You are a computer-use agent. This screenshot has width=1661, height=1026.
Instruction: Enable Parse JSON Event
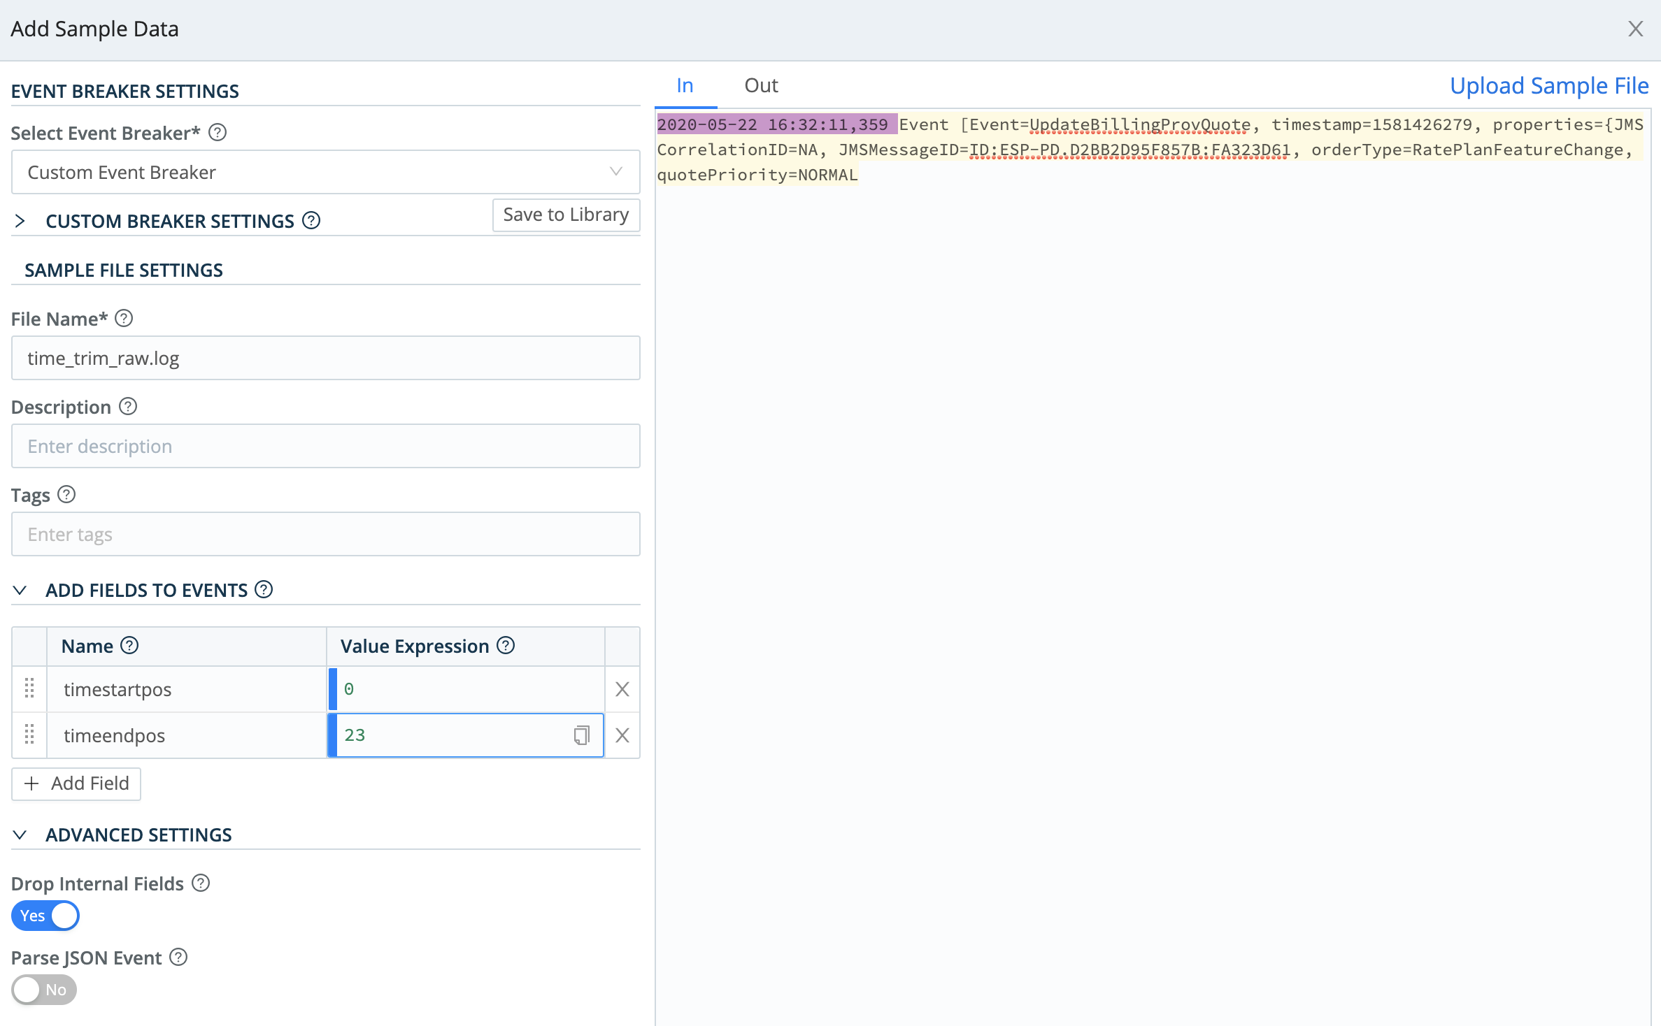pos(43,990)
